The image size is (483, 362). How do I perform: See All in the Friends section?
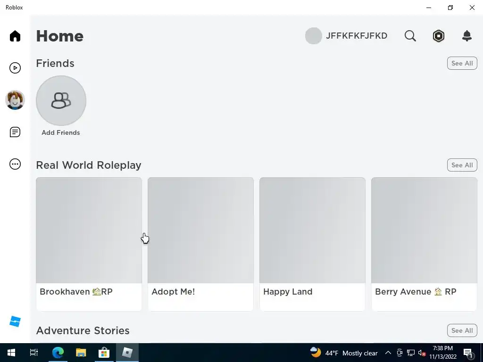coord(462,63)
